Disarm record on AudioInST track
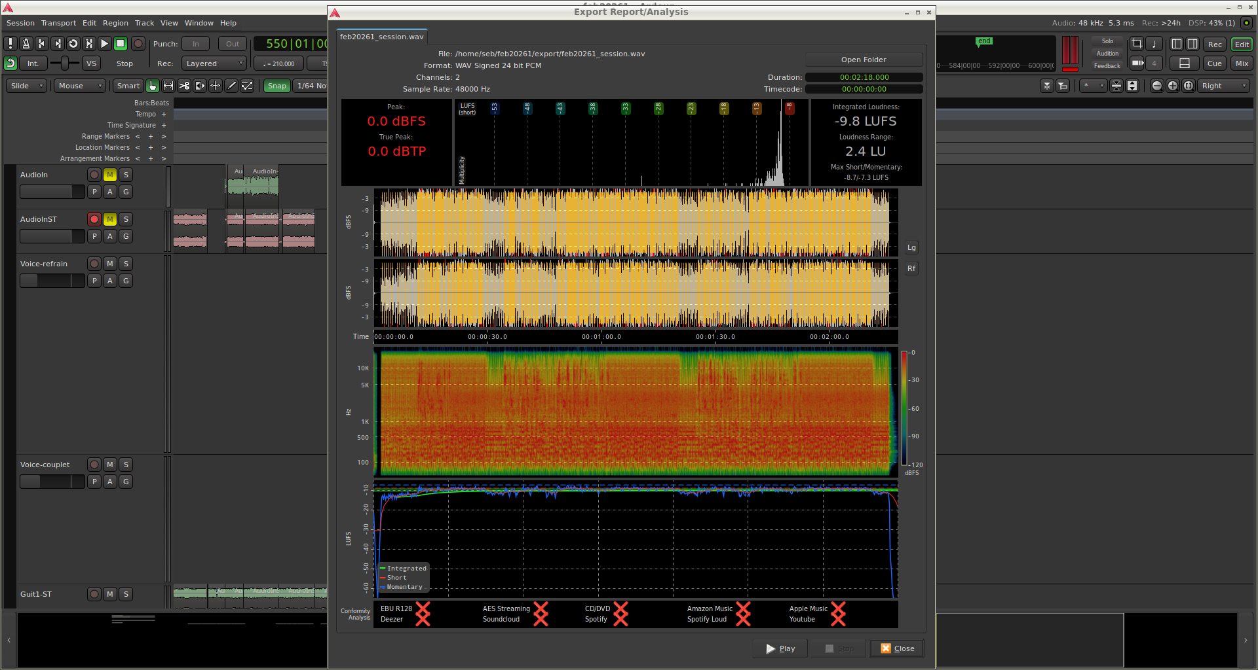This screenshot has height=670, width=1258. coord(94,219)
